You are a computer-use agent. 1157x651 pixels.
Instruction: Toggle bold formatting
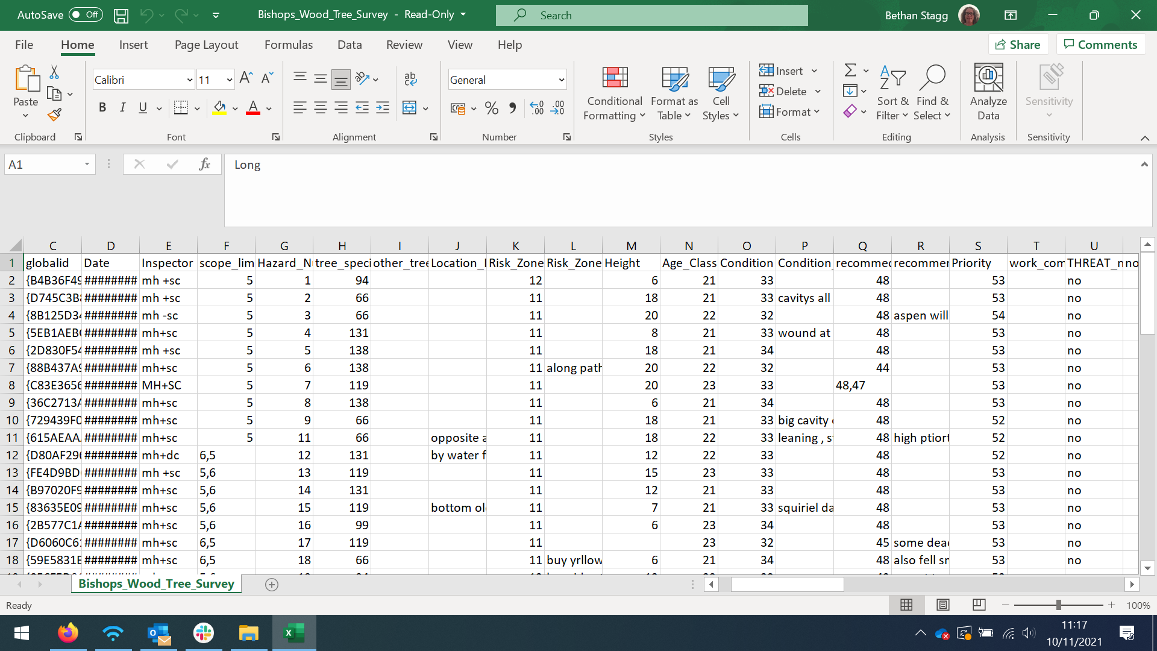pyautogui.click(x=102, y=108)
